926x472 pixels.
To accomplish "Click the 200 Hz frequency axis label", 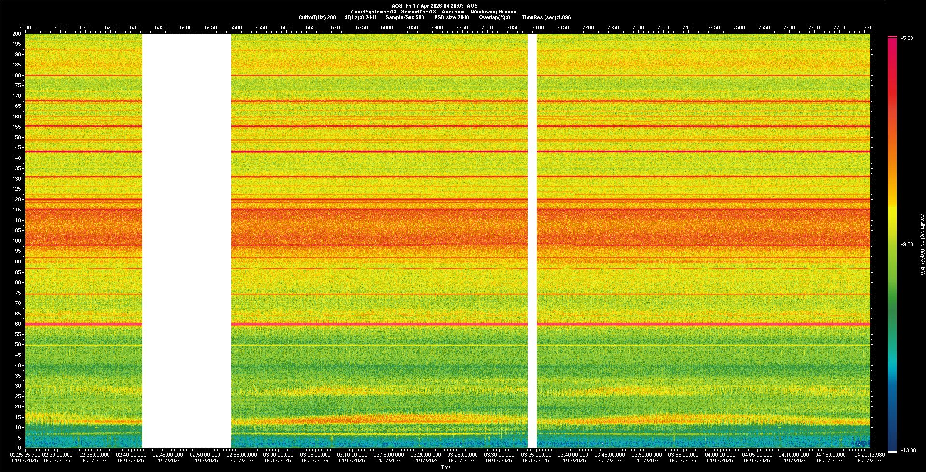I will (16, 34).
